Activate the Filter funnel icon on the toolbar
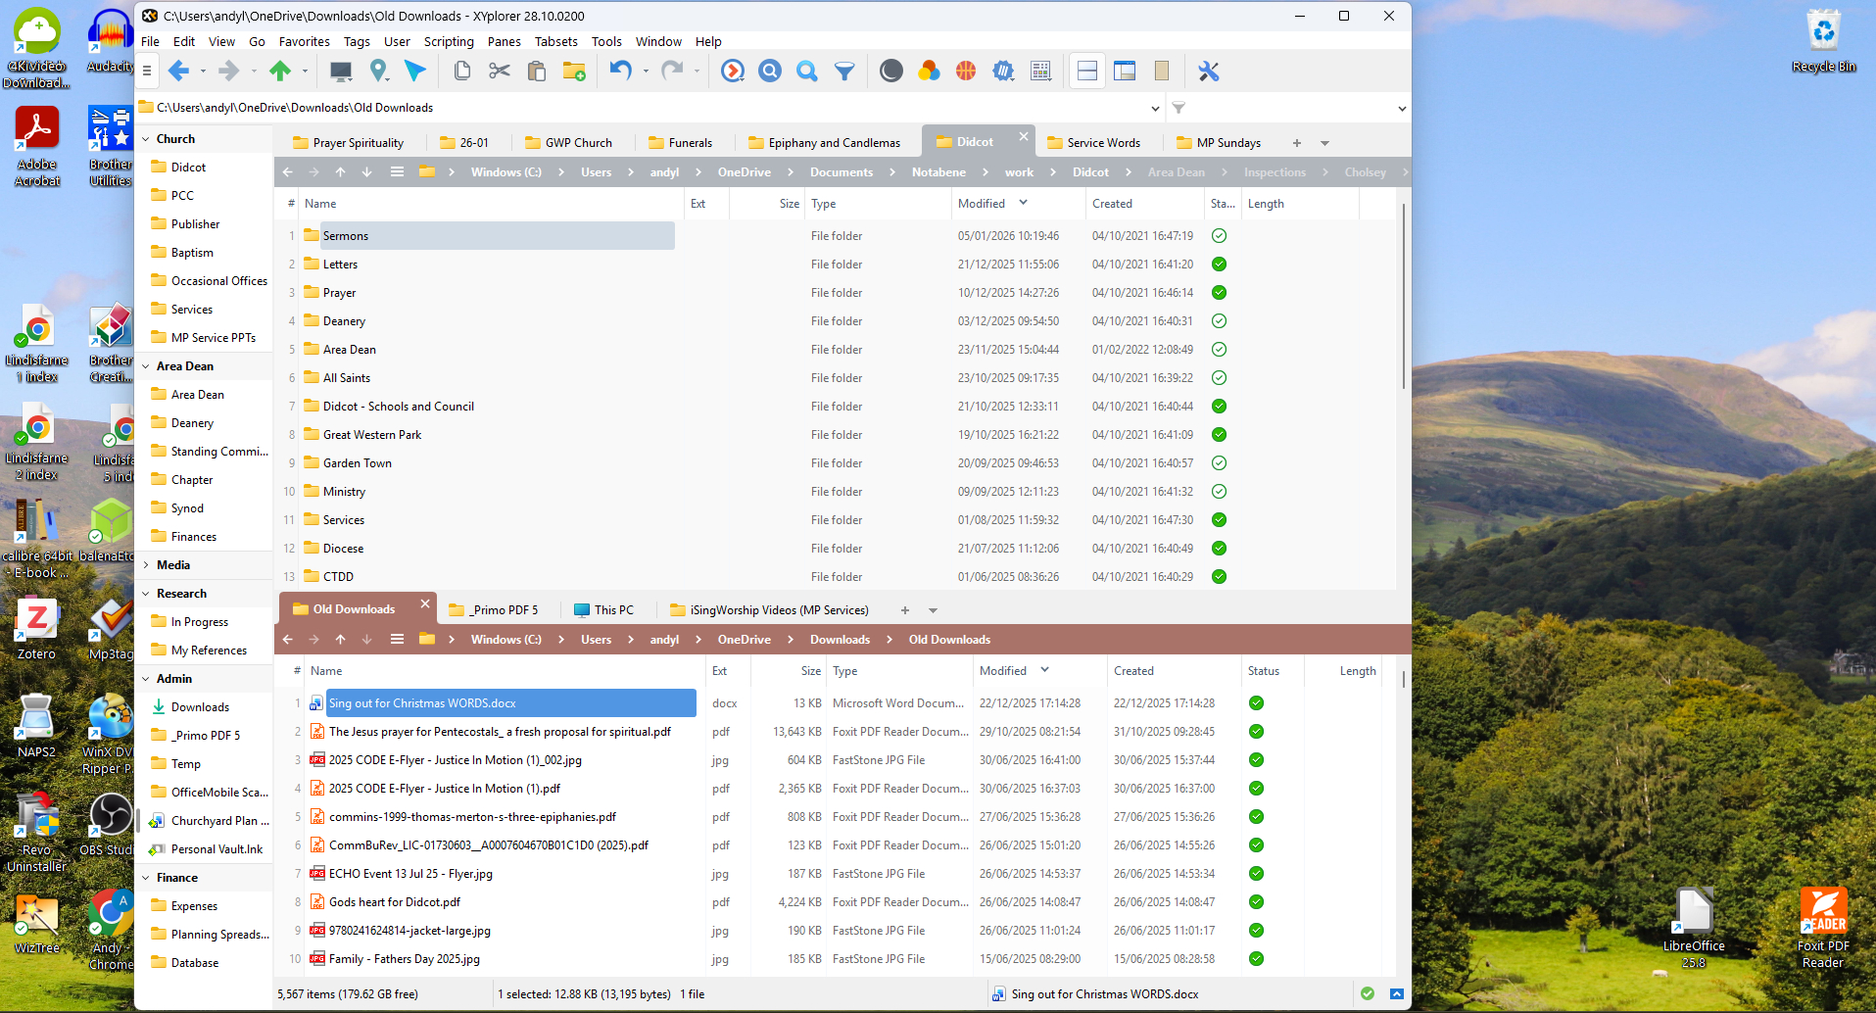Screen dimensions: 1876x1013 844,71
